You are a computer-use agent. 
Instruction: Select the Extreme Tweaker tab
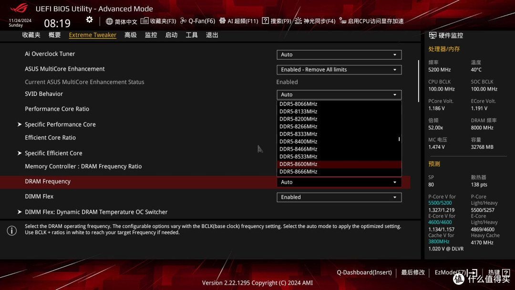coord(93,35)
